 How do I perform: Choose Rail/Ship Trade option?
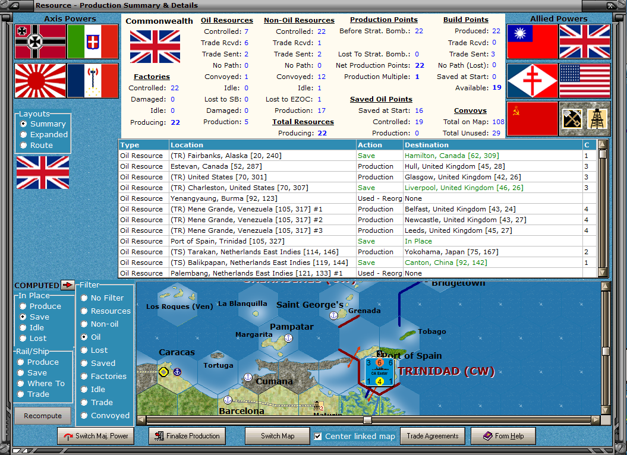tap(33, 394)
